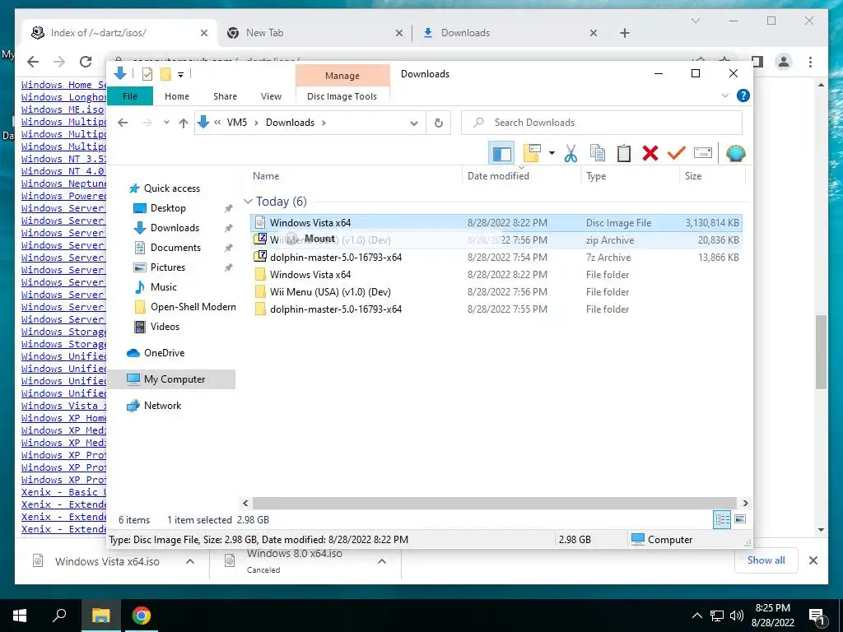843x632 pixels.
Task: Open Desktop in navigation pane
Action: 168,208
